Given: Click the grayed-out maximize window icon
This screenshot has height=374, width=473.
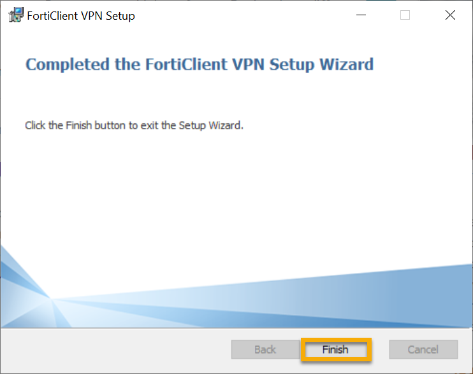Looking at the screenshot, I should (x=405, y=16).
